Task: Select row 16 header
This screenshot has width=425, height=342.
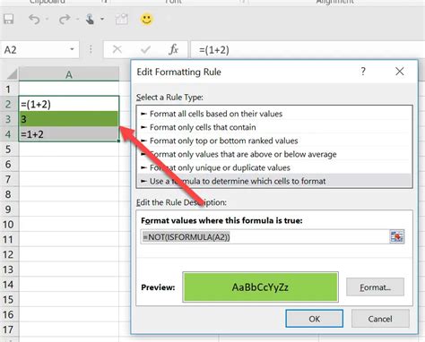Action: coord(9,314)
